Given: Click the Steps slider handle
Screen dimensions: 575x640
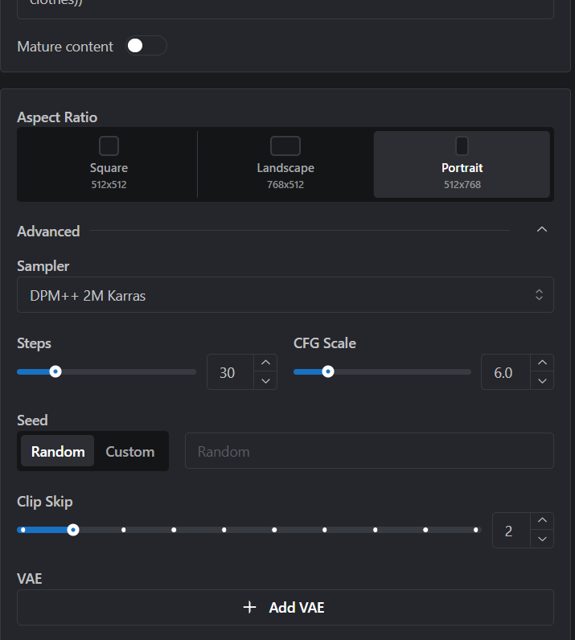Looking at the screenshot, I should point(55,371).
